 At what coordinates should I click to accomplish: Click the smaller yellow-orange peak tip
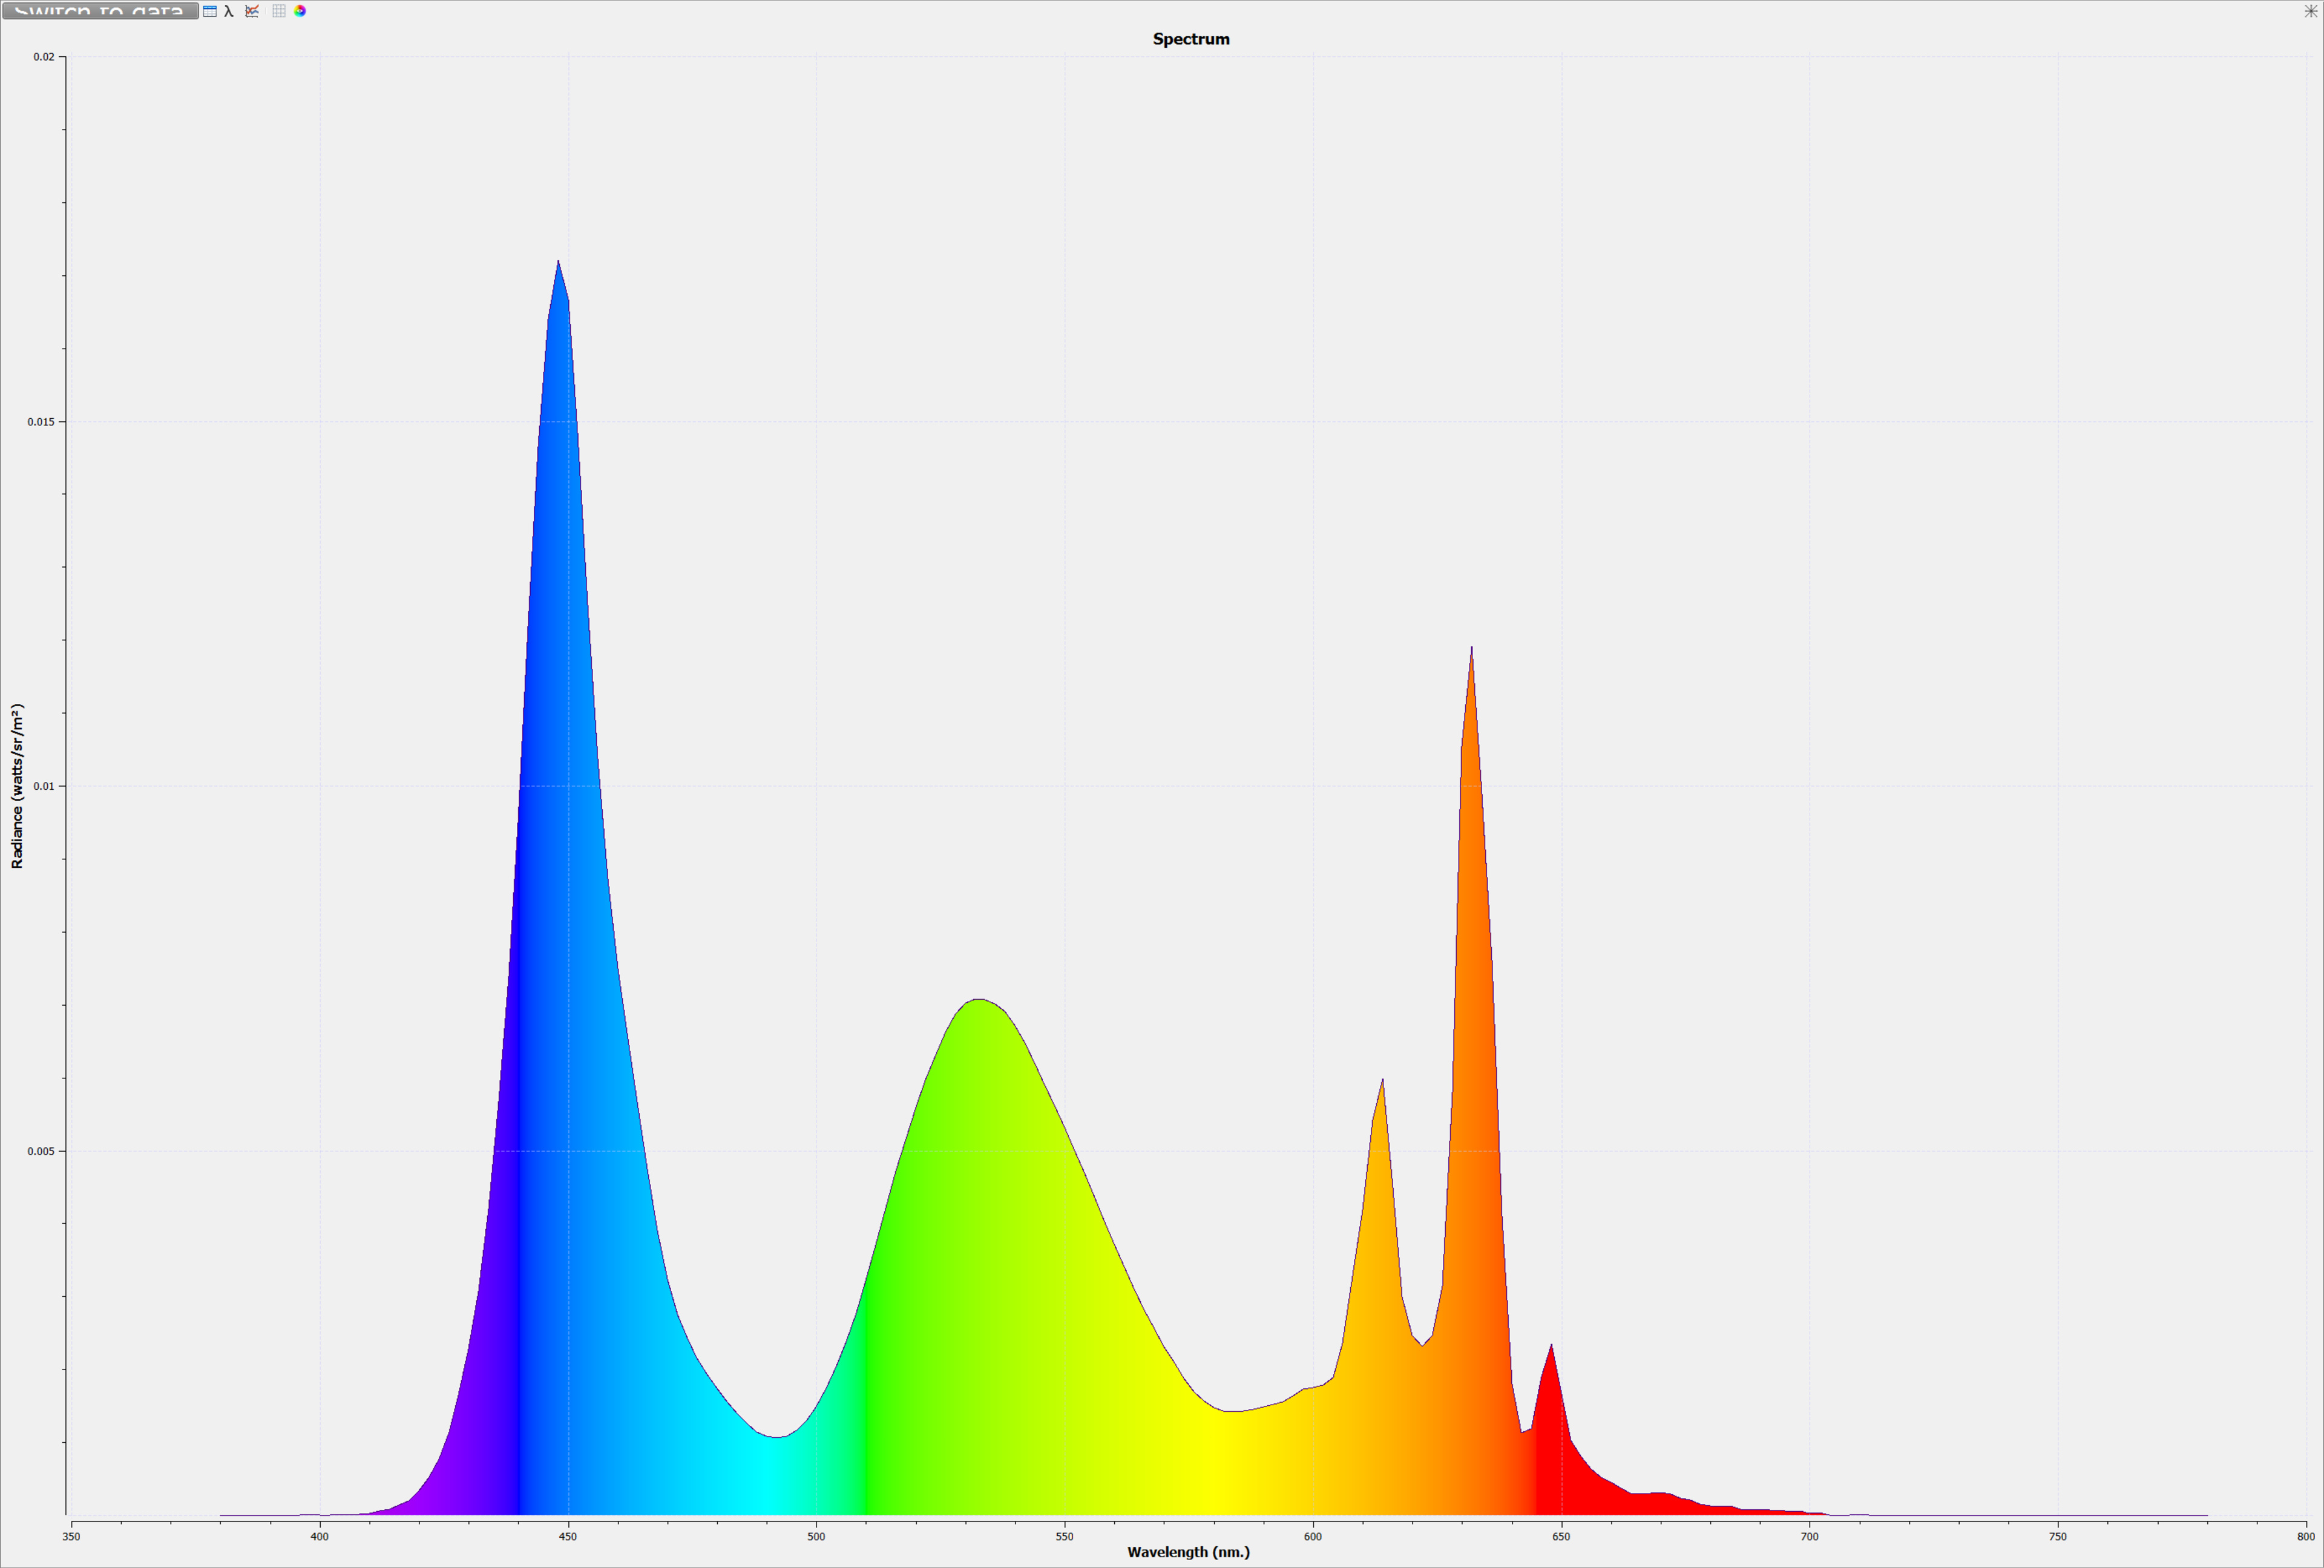[x=1382, y=1081]
